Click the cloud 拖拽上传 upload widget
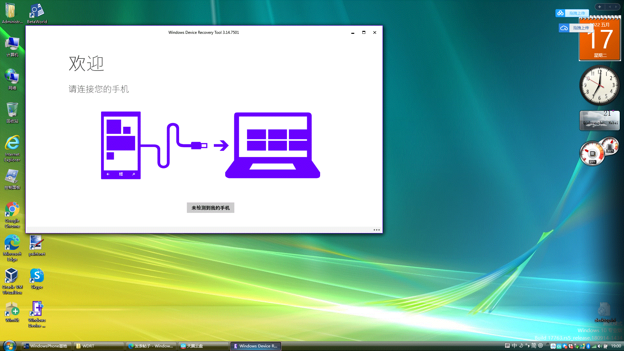624x351 pixels. click(x=576, y=28)
